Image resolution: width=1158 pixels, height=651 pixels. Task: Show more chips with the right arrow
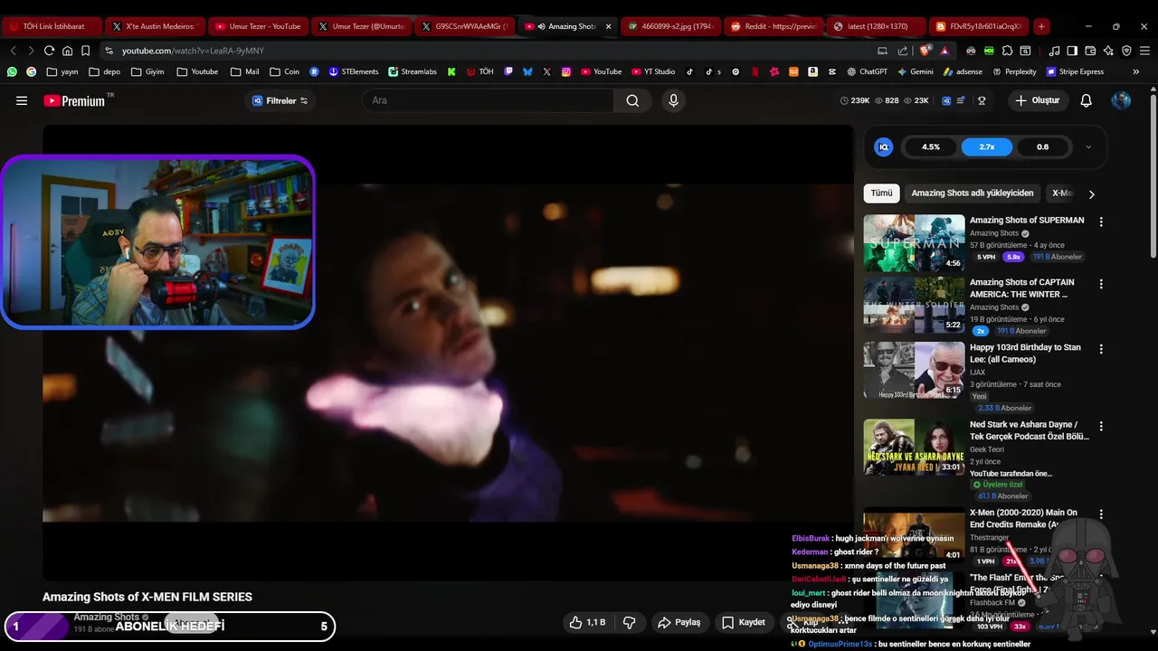click(1091, 193)
